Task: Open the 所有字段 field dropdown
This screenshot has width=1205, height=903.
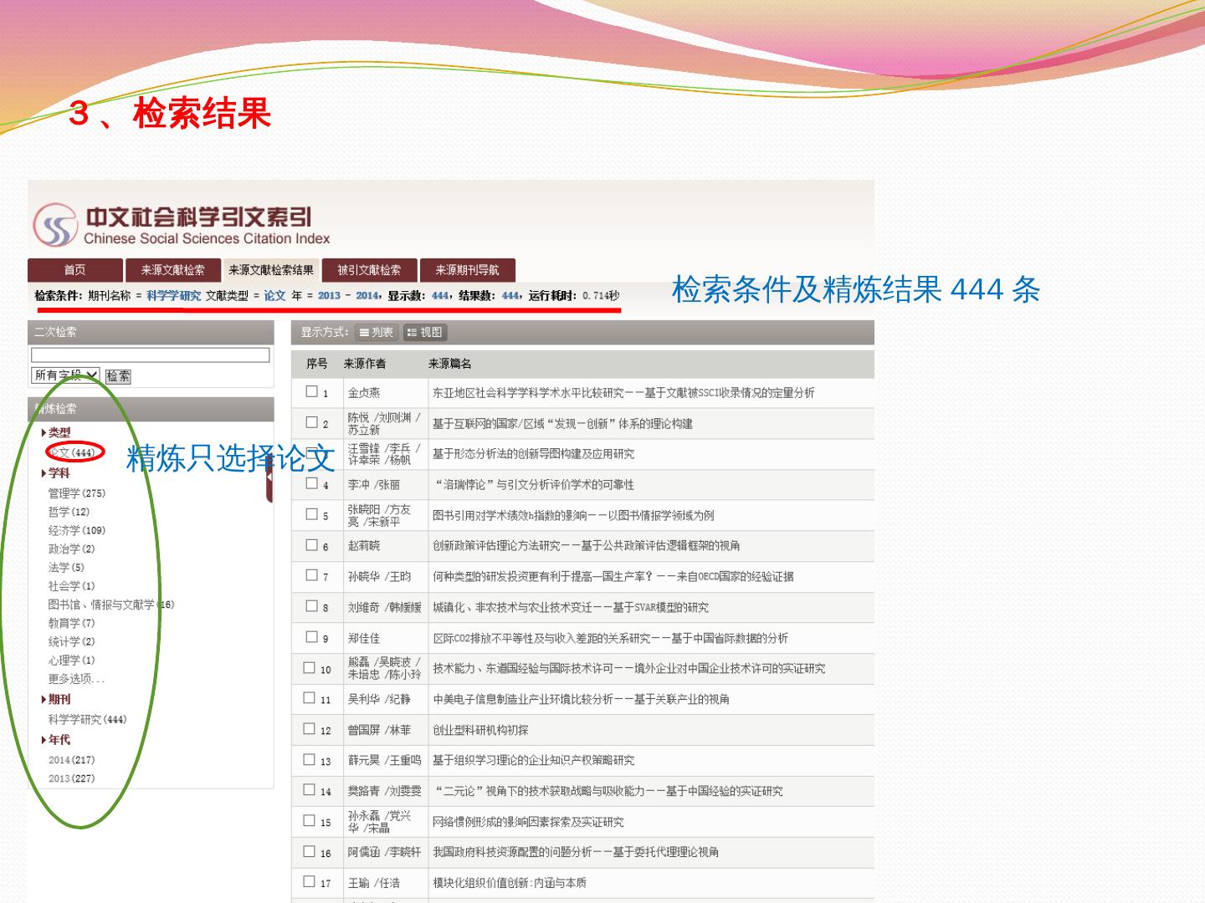Action: (66, 375)
